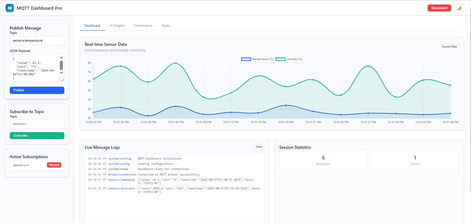Click the blue Publish button
Image resolution: width=471 pixels, height=223 pixels.
[x=37, y=90]
